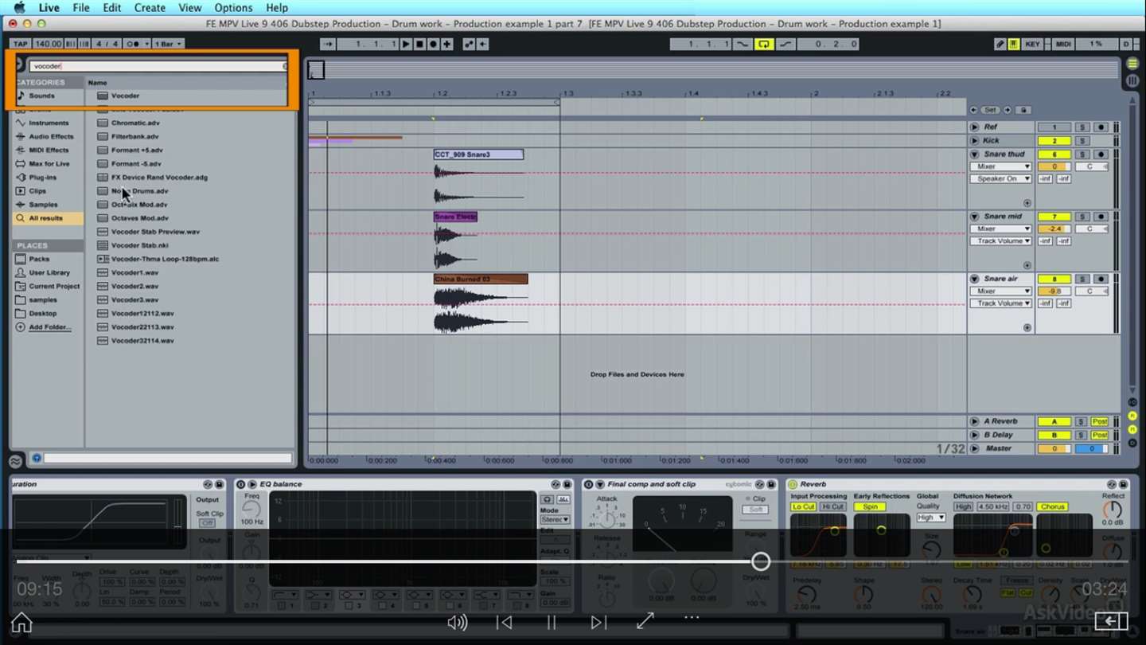Viewport: 1146px width, 645px height.
Task: Enable KEY map mode
Action: (1032, 44)
